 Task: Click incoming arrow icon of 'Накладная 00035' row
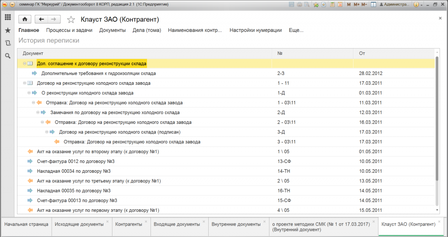click(x=30, y=191)
